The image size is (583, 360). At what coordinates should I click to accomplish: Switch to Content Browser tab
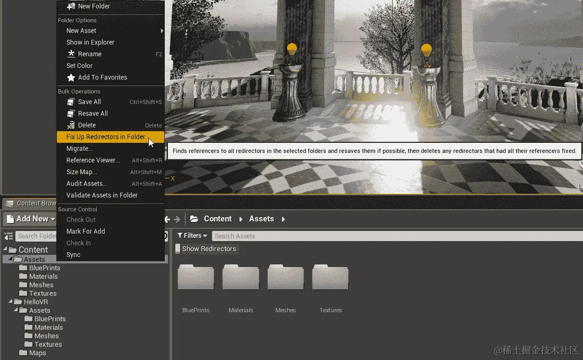[x=30, y=203]
